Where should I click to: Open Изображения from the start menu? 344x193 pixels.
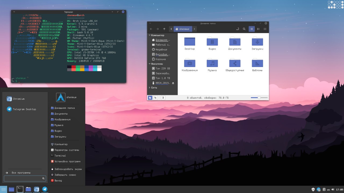(60, 120)
